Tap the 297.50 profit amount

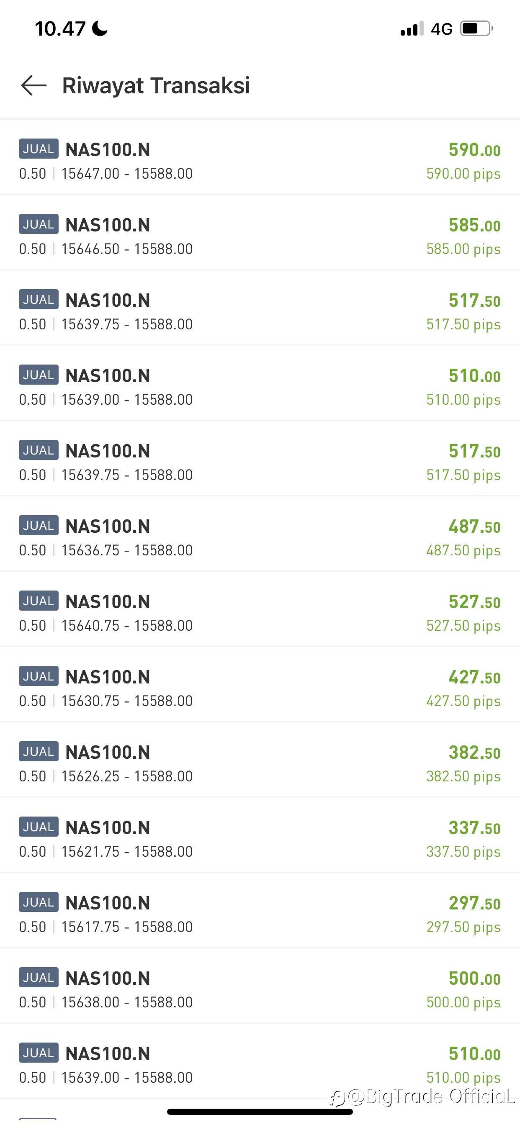coord(474,903)
